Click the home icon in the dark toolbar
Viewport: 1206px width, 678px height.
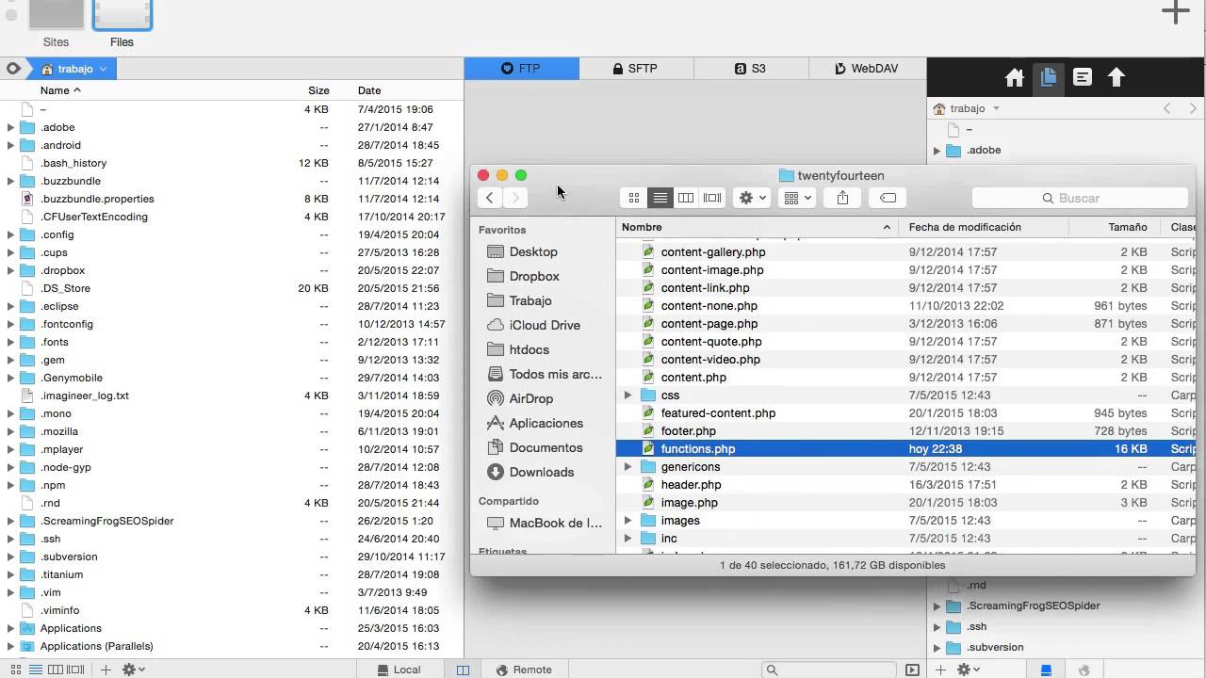1015,78
